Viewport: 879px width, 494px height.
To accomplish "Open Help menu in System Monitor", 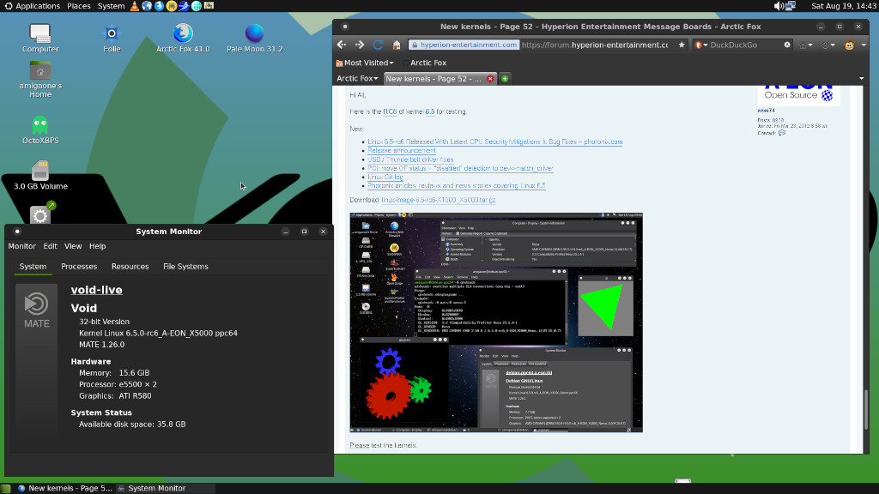I will [x=98, y=246].
